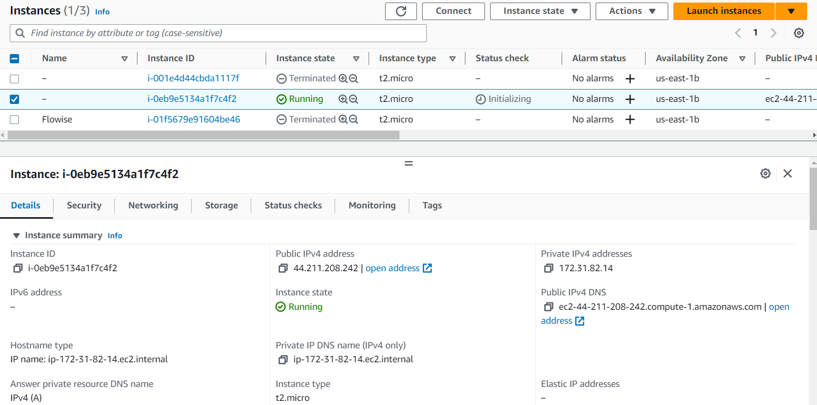Click zoom-in filter icon beside Running state
The width and height of the screenshot is (817, 405).
point(343,99)
